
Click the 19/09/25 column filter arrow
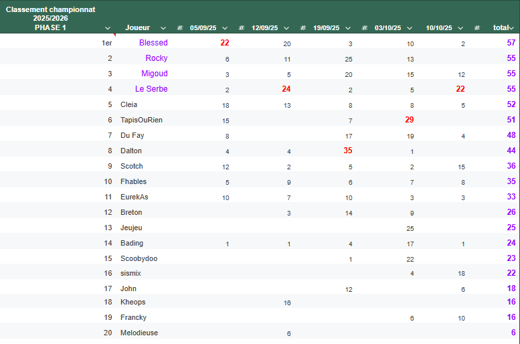pyautogui.click(x=348, y=28)
